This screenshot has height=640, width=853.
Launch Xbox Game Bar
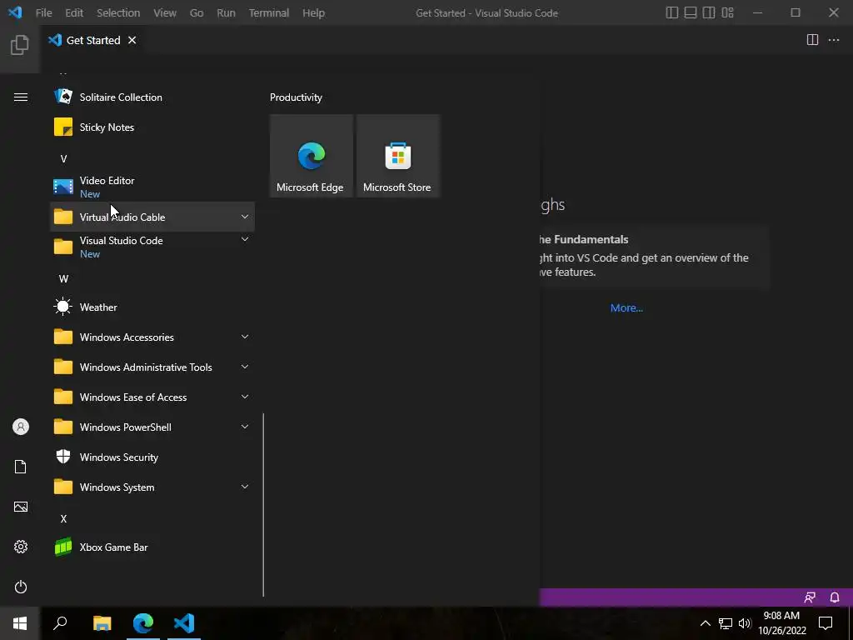[x=152, y=547]
